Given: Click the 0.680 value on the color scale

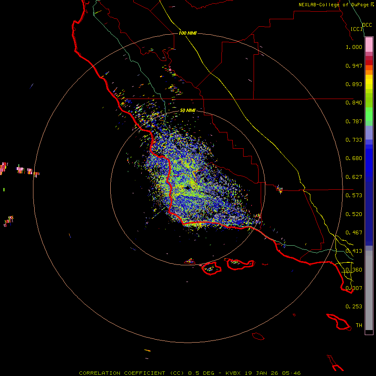Looking at the screenshot, I should [x=354, y=158].
